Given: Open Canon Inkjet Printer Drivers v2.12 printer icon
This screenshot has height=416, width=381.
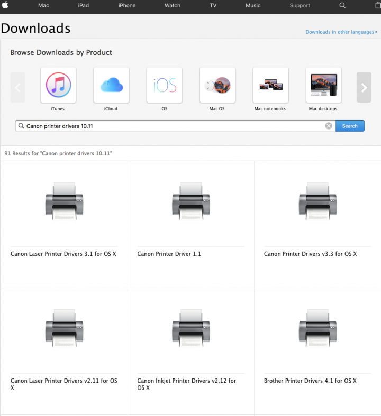Looking at the screenshot, I should 191,328.
